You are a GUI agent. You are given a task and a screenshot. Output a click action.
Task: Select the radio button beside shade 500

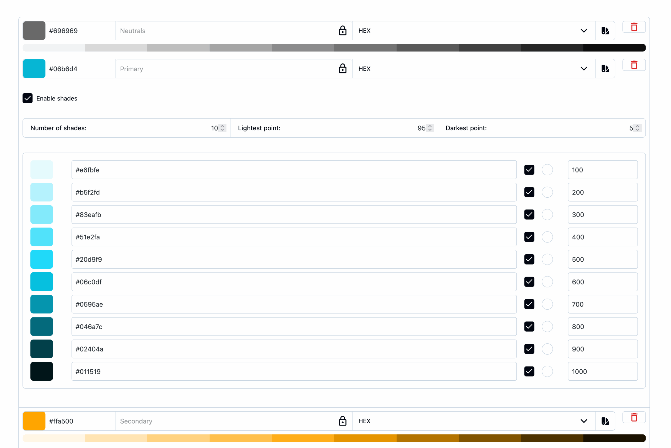click(x=548, y=260)
